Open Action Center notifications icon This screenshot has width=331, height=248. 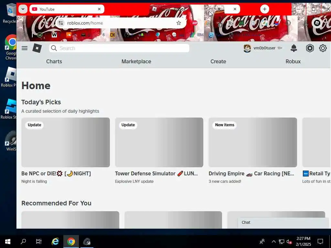coord(320,242)
